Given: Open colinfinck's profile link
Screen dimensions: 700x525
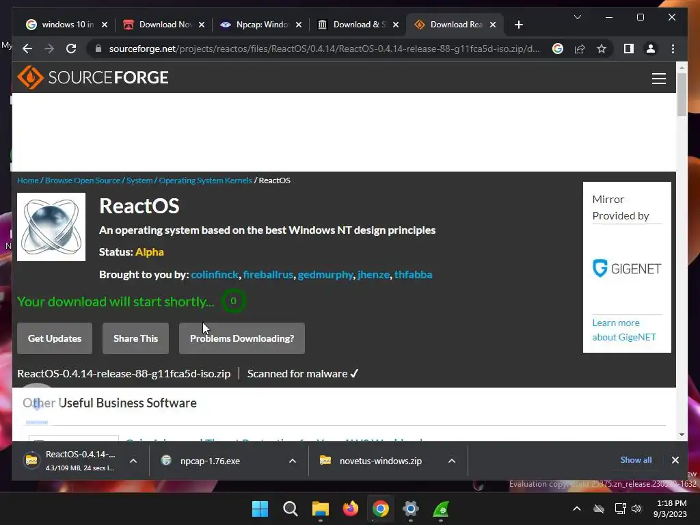Looking at the screenshot, I should coord(215,275).
